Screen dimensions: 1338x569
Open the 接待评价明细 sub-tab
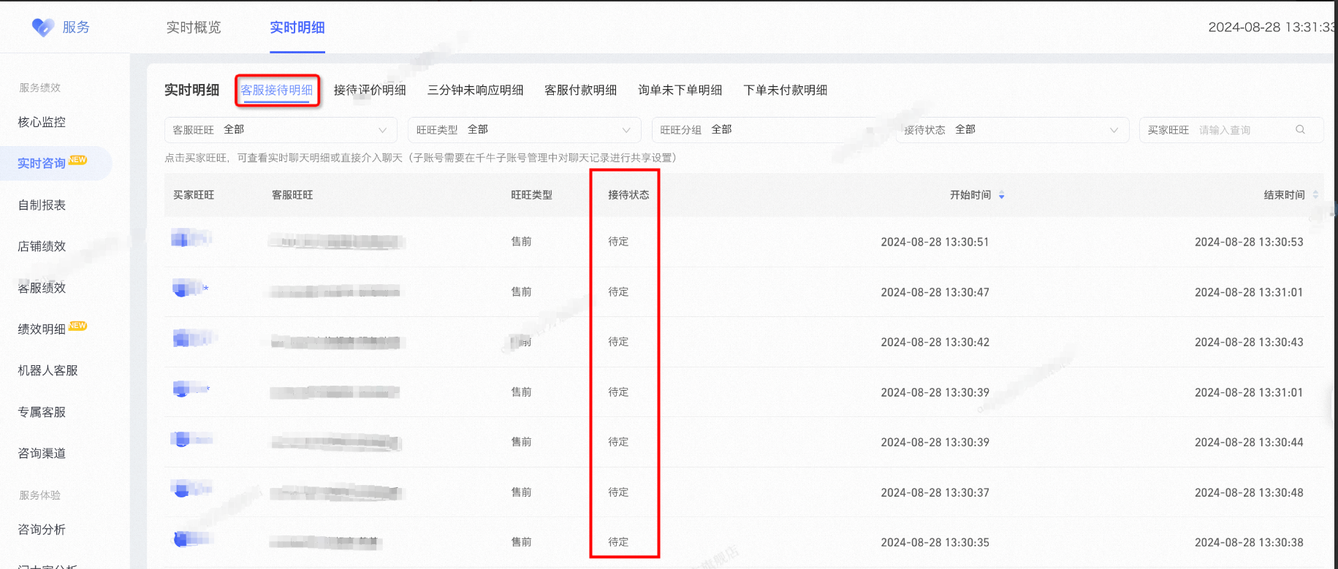point(370,90)
